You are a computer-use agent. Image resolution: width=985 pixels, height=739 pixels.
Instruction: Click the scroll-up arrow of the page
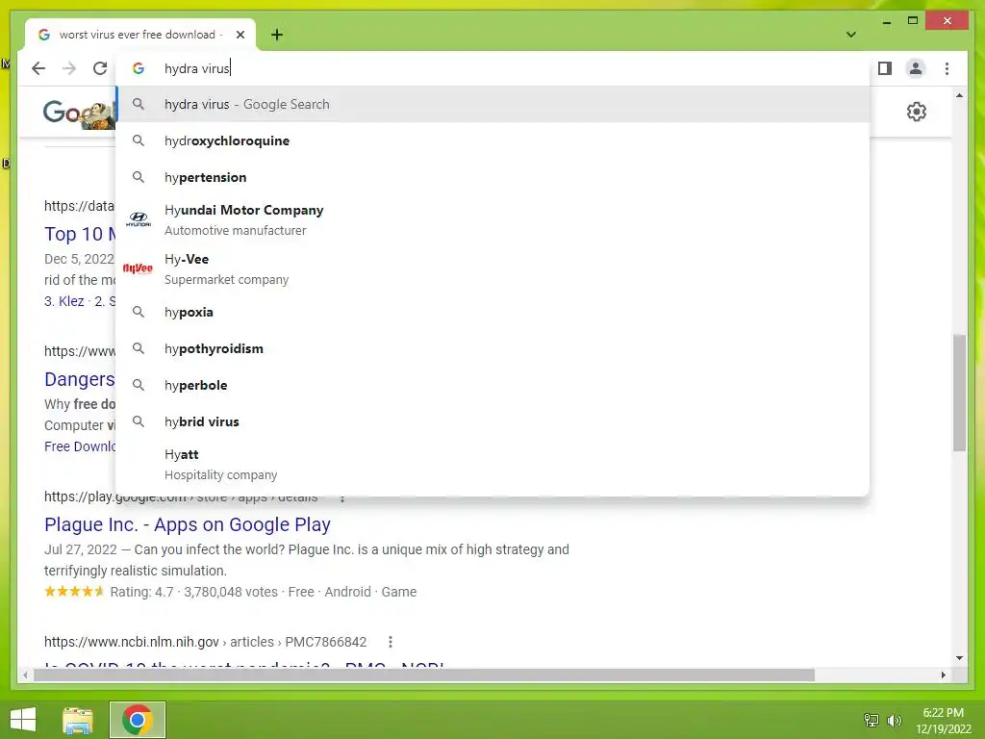pyautogui.click(x=959, y=95)
